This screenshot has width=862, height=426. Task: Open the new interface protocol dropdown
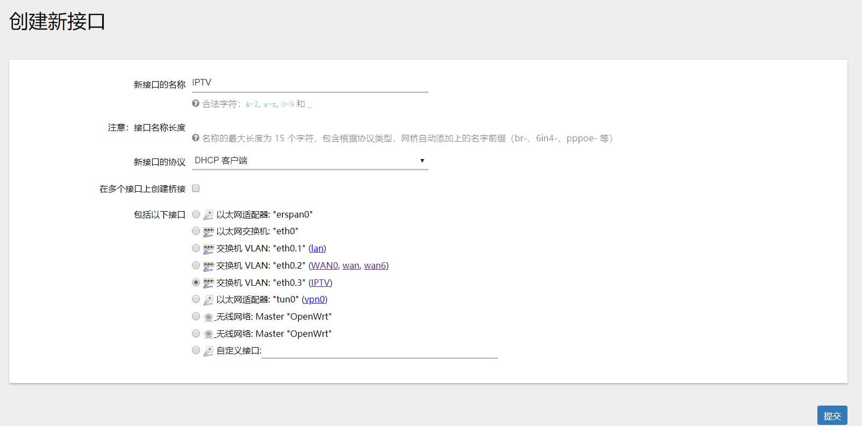(310, 161)
